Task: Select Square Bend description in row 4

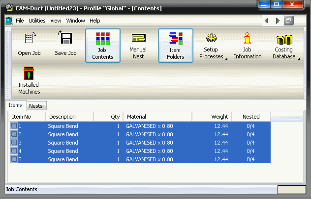Action: click(x=63, y=151)
